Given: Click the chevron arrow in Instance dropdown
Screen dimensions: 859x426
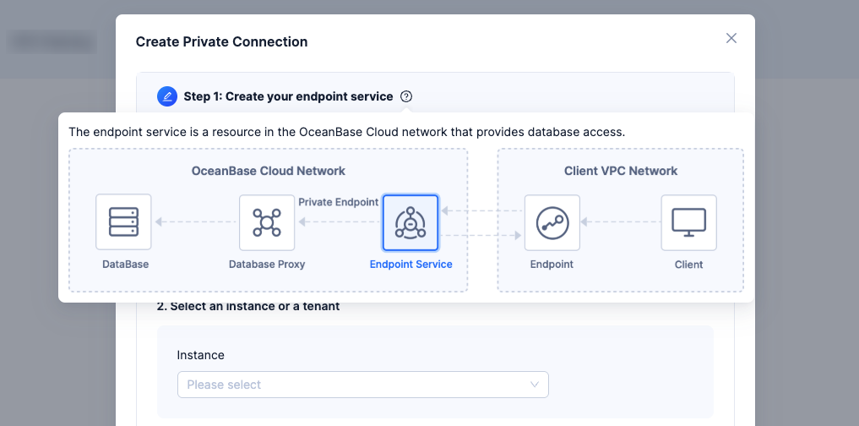Looking at the screenshot, I should pyautogui.click(x=535, y=385).
